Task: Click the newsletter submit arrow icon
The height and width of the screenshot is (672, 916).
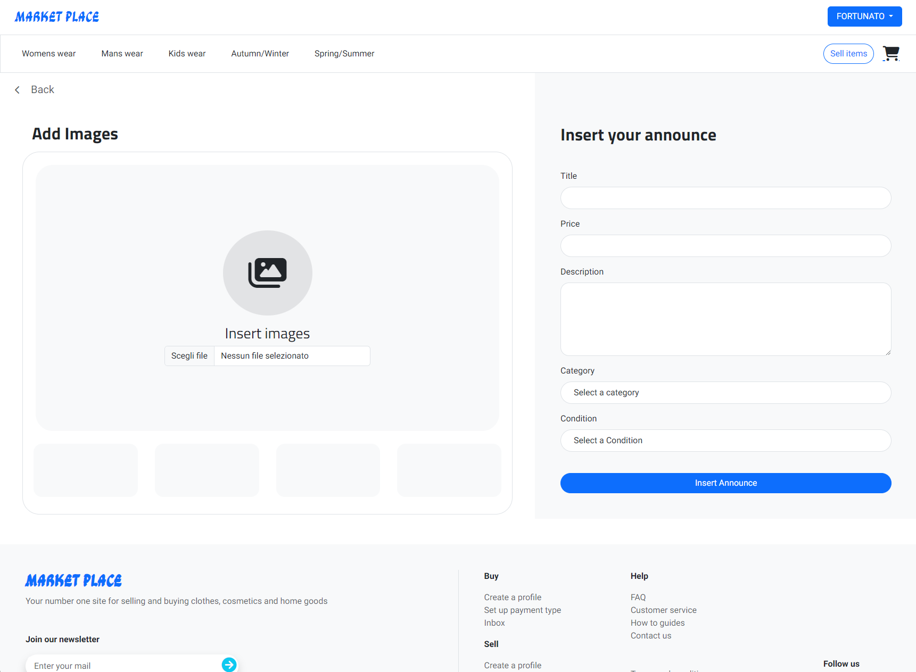Action: (229, 665)
